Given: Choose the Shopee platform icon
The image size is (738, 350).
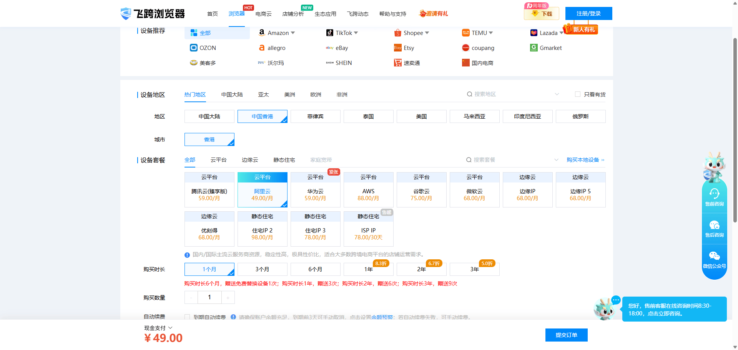Looking at the screenshot, I should [397, 33].
